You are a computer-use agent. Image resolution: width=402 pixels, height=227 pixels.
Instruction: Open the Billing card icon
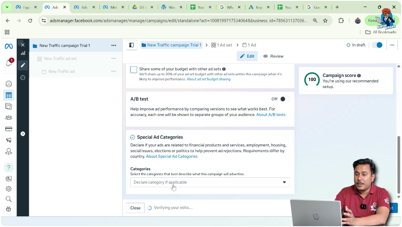9,129
